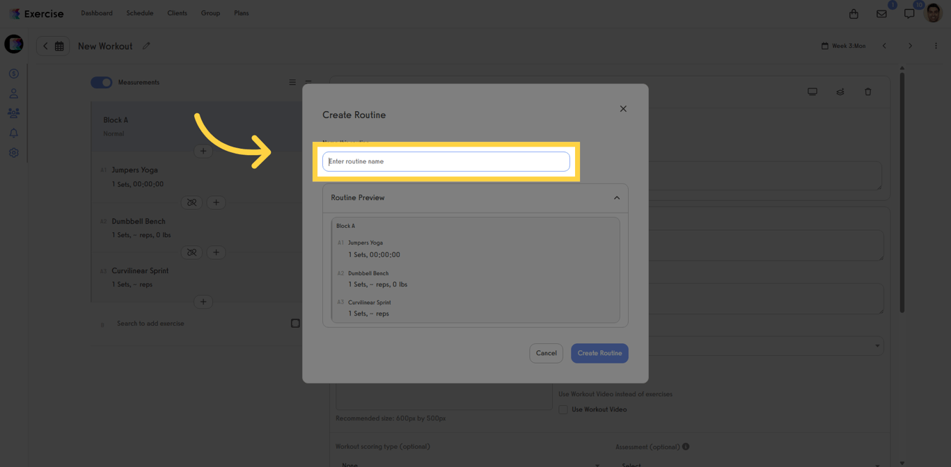The image size is (951, 467).
Task: Open the Clients page from the top menu
Action: pos(177,13)
